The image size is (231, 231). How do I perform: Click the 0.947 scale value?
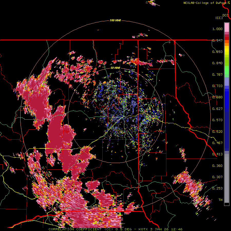pyautogui.click(x=217, y=40)
